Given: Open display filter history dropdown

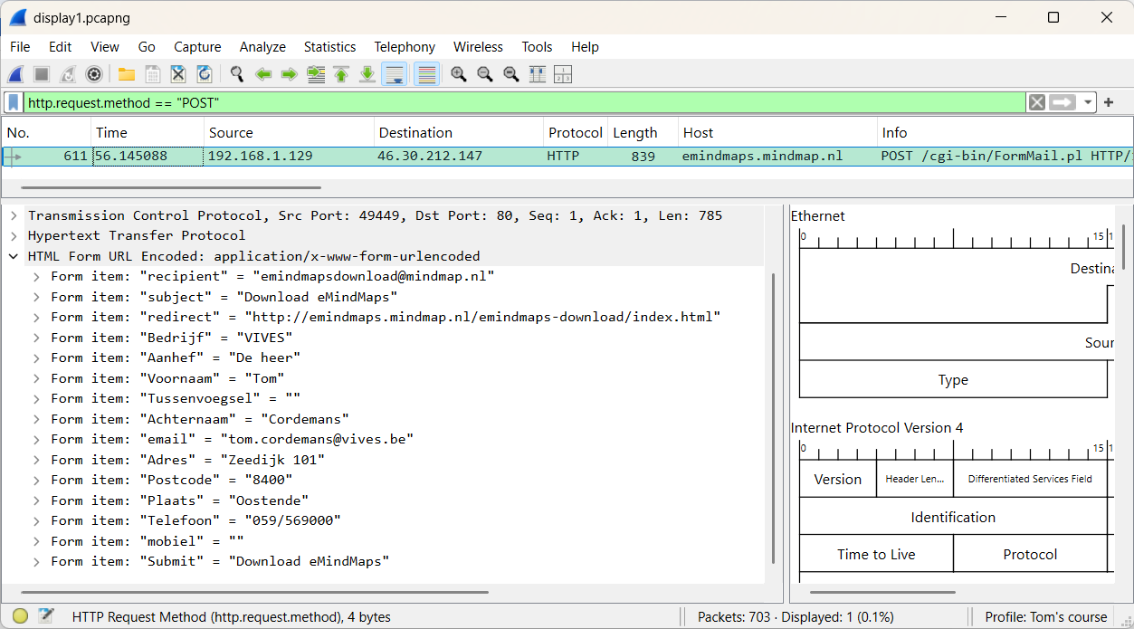Looking at the screenshot, I should [x=1088, y=103].
